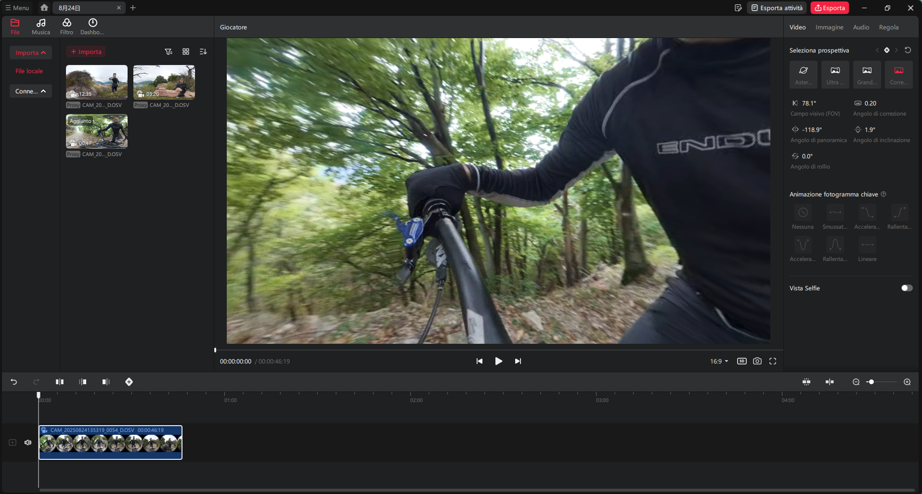Image resolution: width=922 pixels, height=494 pixels.
Task: Select the CAM_20250824135319 timeline clip
Action: tap(110, 442)
